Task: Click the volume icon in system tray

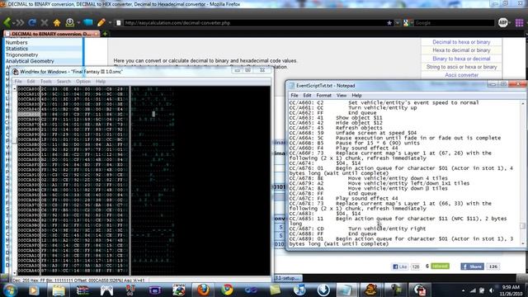Action: pos(492,290)
